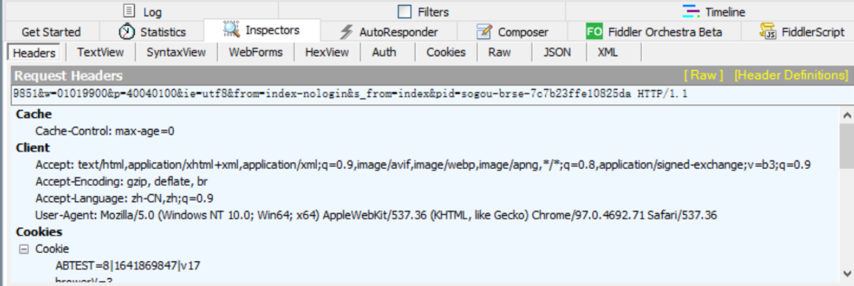Click the FiddlerScript JS scroll icon
The image size is (854, 286).
[x=768, y=31]
